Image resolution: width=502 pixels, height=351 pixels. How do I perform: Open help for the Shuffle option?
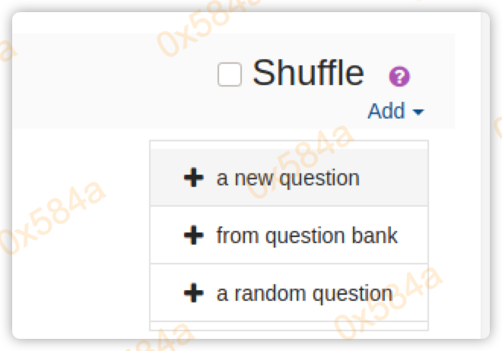point(399,76)
